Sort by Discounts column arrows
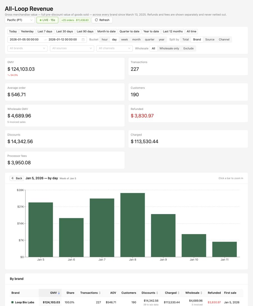 point(157,293)
